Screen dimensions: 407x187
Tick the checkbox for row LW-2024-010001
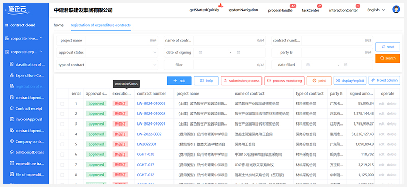click(x=62, y=124)
